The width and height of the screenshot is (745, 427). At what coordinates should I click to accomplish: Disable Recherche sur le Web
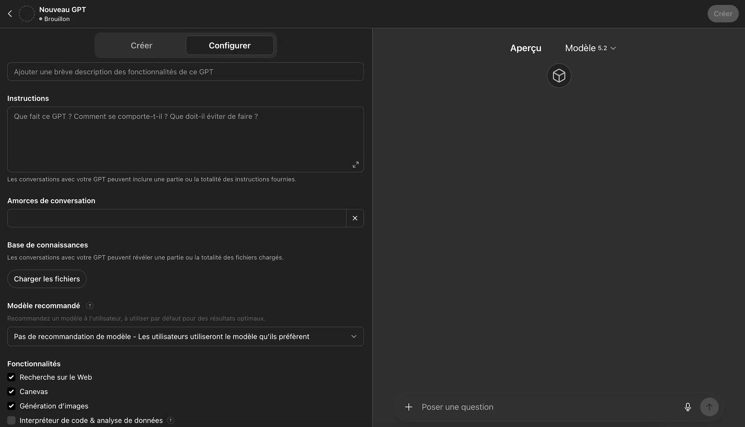tap(11, 377)
